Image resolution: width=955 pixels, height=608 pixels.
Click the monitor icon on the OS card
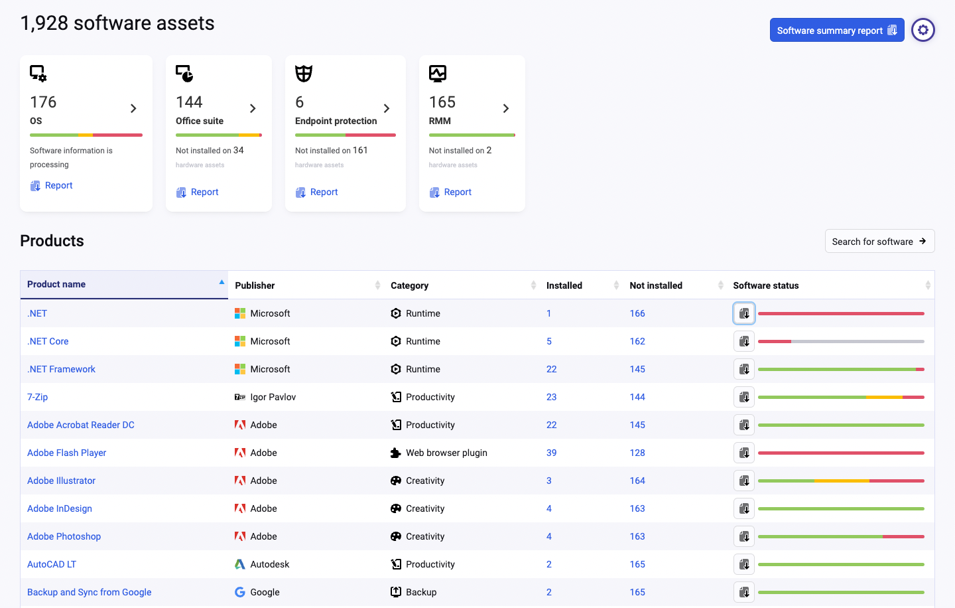pyautogui.click(x=38, y=73)
